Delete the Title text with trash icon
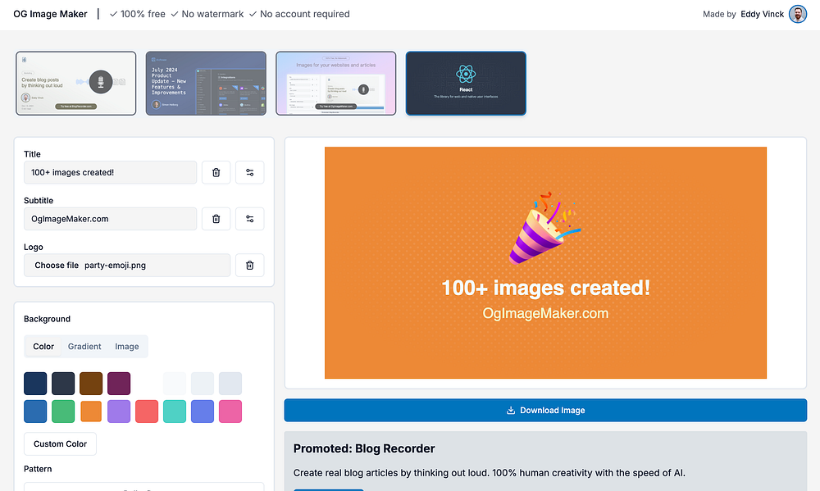Image resolution: width=820 pixels, height=491 pixels. tap(216, 173)
